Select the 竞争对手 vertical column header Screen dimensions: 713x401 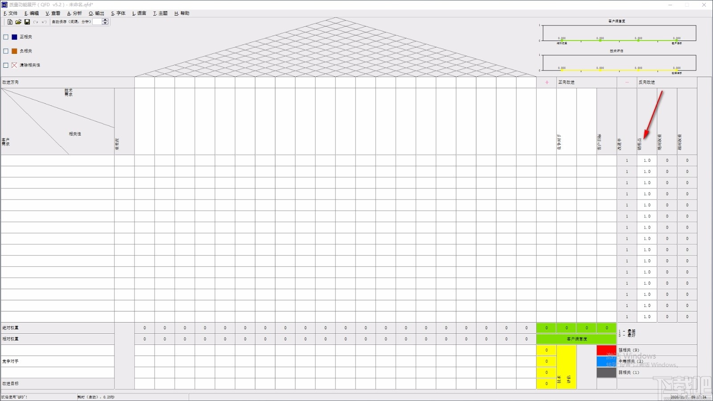[x=566, y=121]
